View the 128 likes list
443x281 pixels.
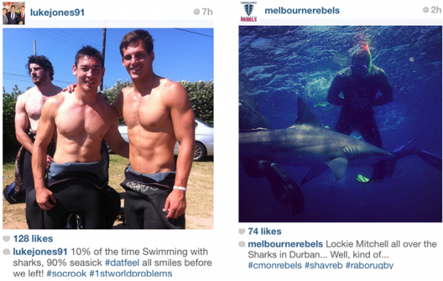[x=33, y=239]
